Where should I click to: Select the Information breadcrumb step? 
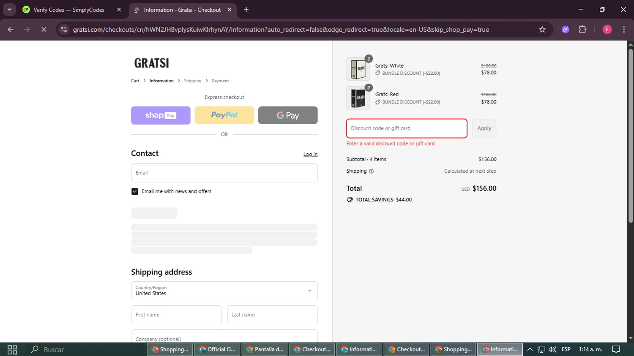161,81
